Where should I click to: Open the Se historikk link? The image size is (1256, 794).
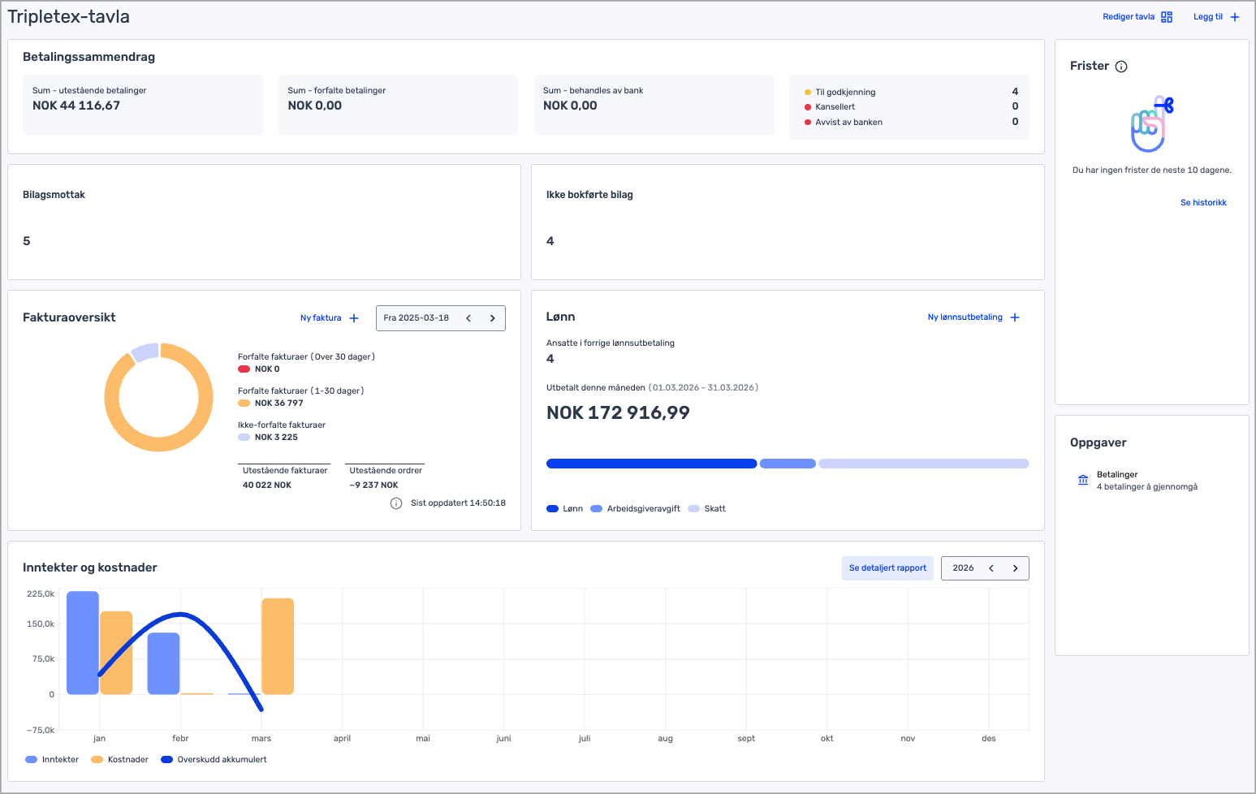point(1203,203)
